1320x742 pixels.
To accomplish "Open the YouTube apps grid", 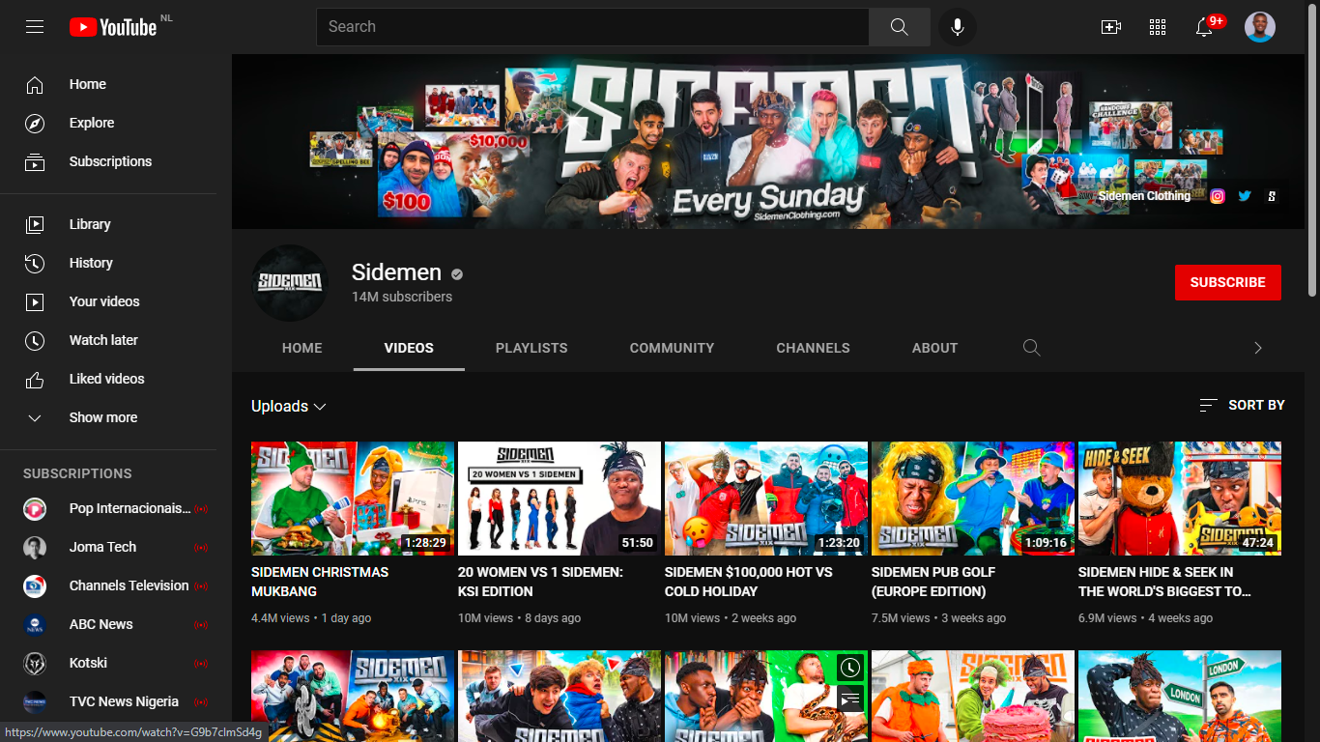I will pos(1158,27).
